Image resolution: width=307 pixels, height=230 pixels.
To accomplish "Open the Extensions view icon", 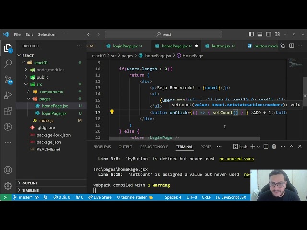I will [x=8, y=111].
